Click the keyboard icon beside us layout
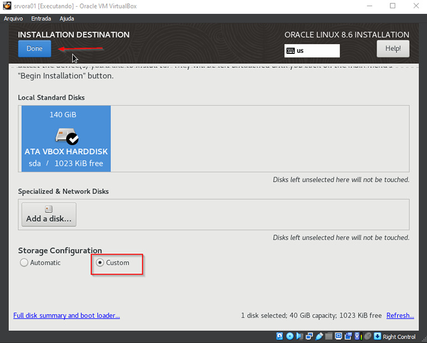The width and height of the screenshot is (427, 343). click(x=291, y=51)
